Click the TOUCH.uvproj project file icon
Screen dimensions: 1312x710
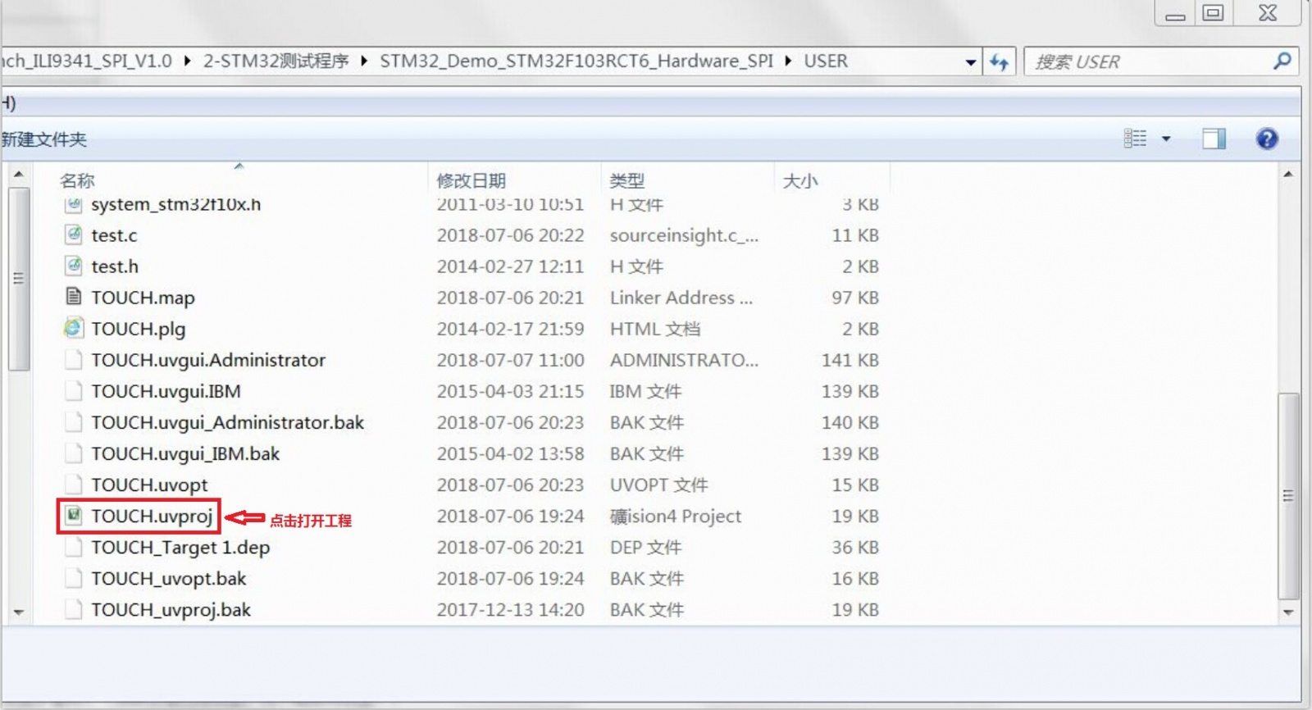pyautogui.click(x=74, y=516)
